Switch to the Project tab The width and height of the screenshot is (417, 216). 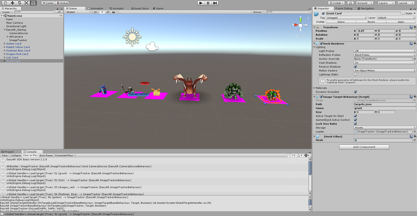(x=8, y=152)
